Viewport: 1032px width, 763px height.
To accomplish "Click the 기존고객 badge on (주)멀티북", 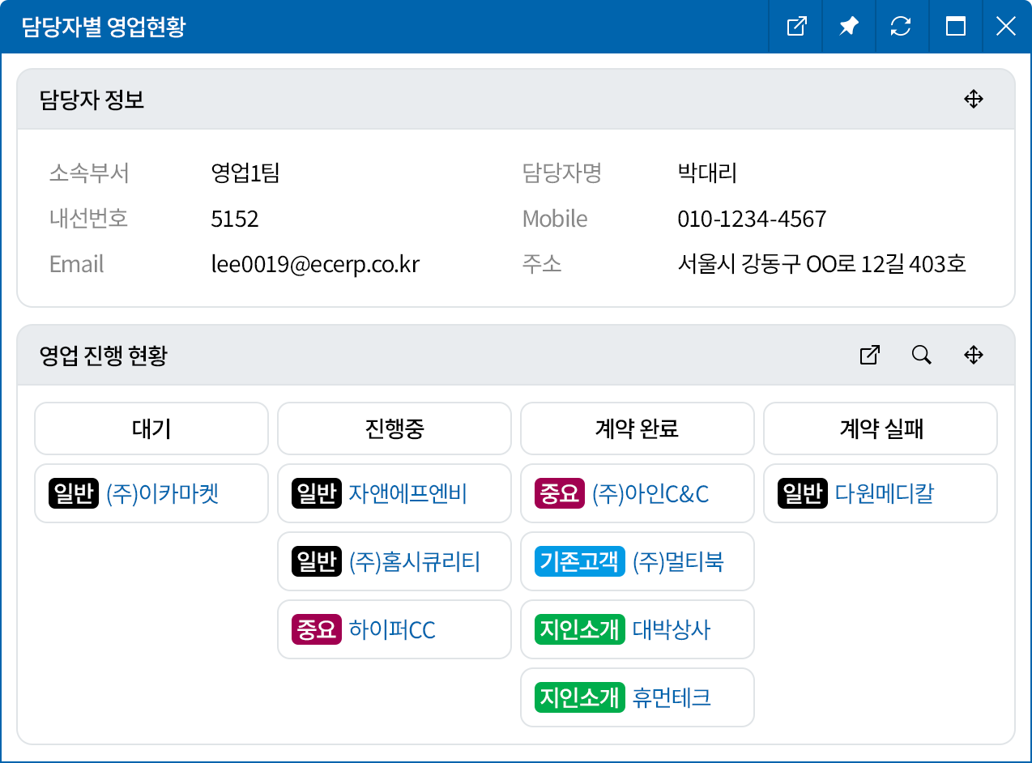I will click(x=579, y=561).
